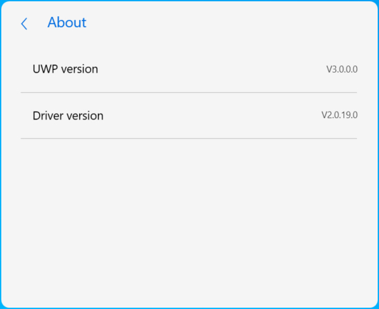Select the UWP version label
This screenshot has width=379, height=309.
pyautogui.click(x=66, y=69)
